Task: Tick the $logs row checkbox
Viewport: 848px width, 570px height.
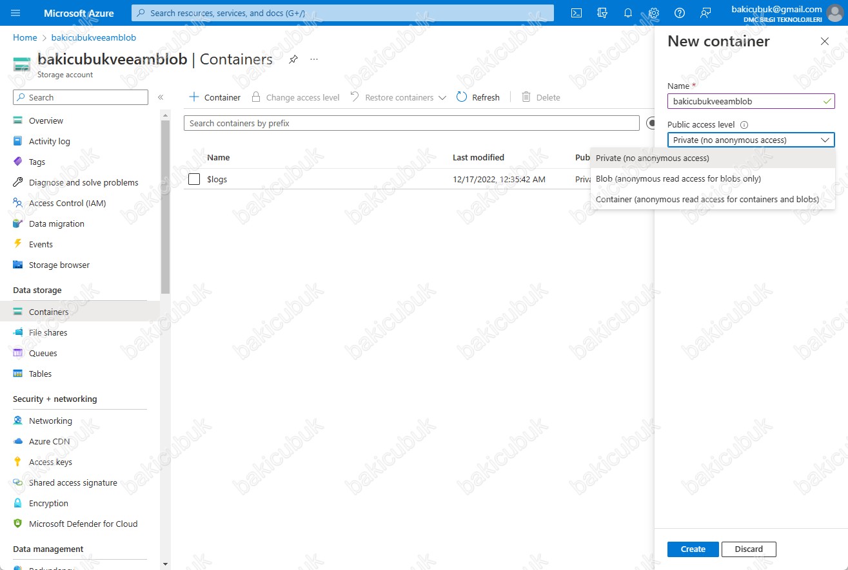Action: pyautogui.click(x=194, y=179)
